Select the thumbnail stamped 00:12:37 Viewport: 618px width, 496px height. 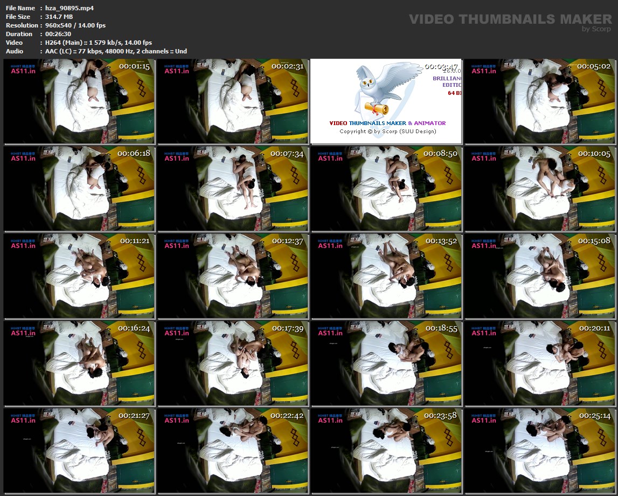[233, 276]
